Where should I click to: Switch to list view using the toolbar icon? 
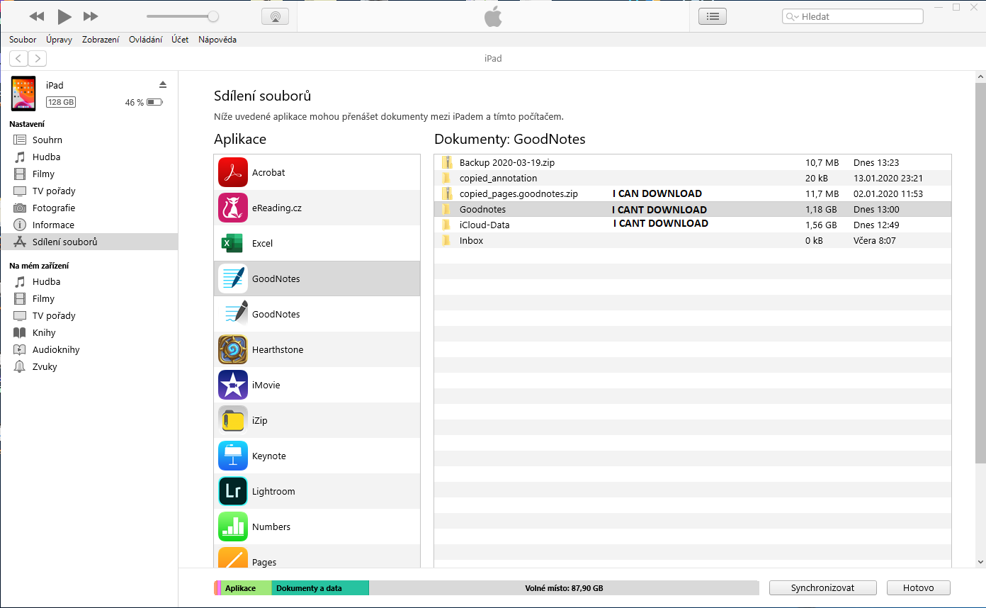point(712,16)
